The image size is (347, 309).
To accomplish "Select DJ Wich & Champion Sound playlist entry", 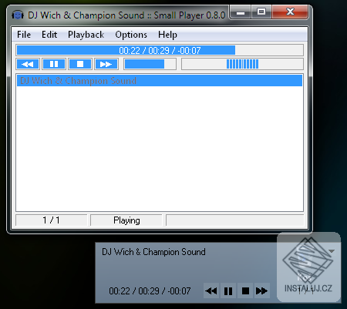I will tap(160, 81).
